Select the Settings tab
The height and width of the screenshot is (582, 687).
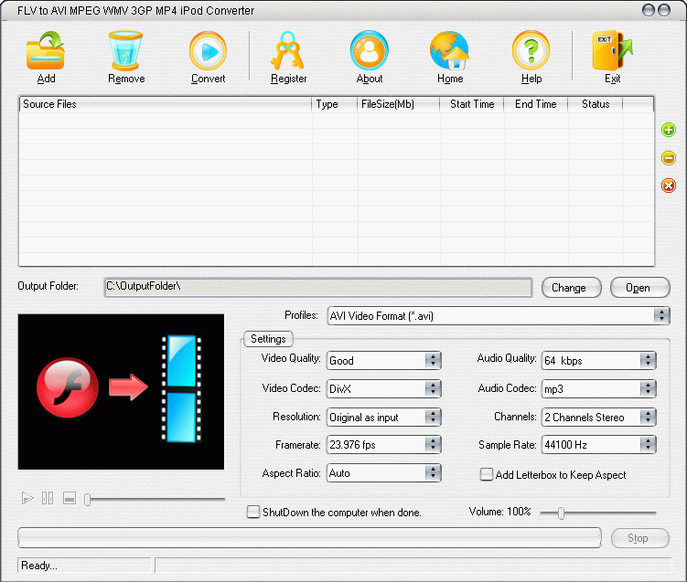click(268, 339)
